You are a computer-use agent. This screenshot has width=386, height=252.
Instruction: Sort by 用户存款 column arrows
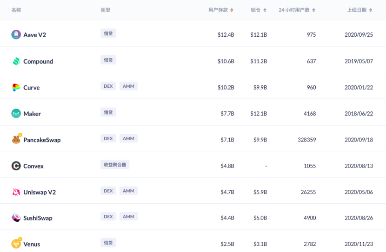tap(232, 10)
